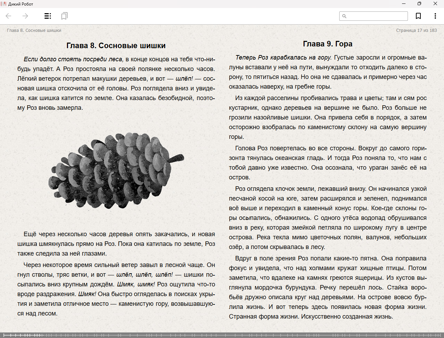Focus the book search input field
444x338 pixels.
pos(376,16)
